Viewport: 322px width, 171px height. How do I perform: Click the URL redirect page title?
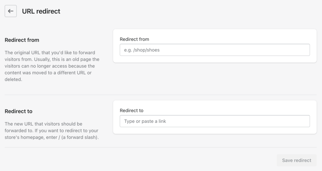click(x=41, y=11)
